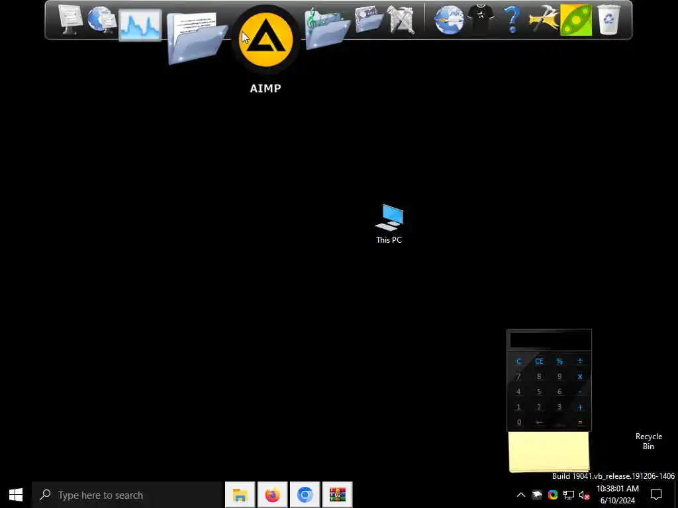Expand the hidden system tray icons chevron

click(x=521, y=495)
